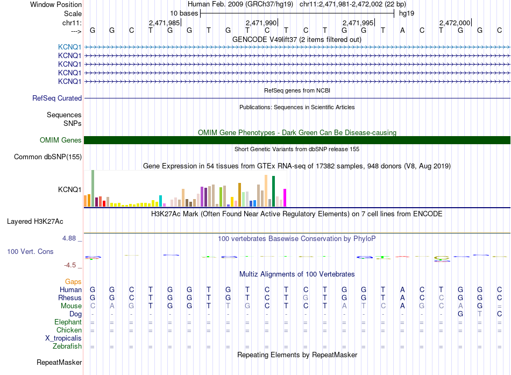Click the OMIM Genes track label

tap(60, 140)
